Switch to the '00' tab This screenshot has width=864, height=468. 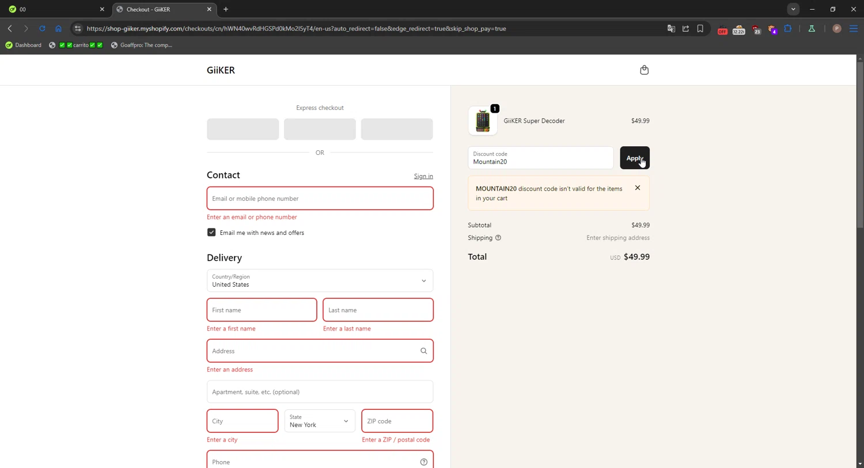55,9
